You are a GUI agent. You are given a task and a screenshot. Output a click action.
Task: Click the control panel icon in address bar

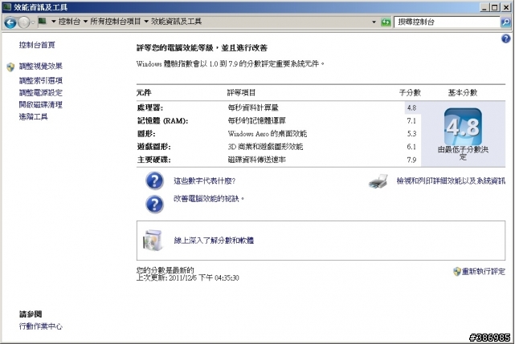tap(42, 22)
